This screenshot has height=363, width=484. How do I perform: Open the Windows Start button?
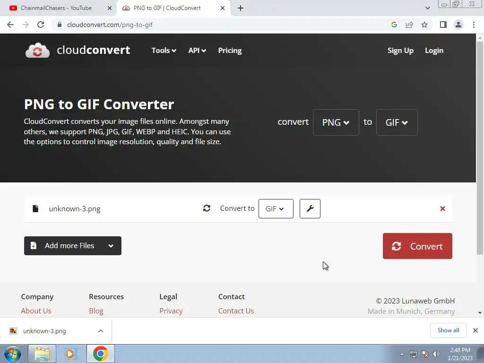[x=13, y=354]
